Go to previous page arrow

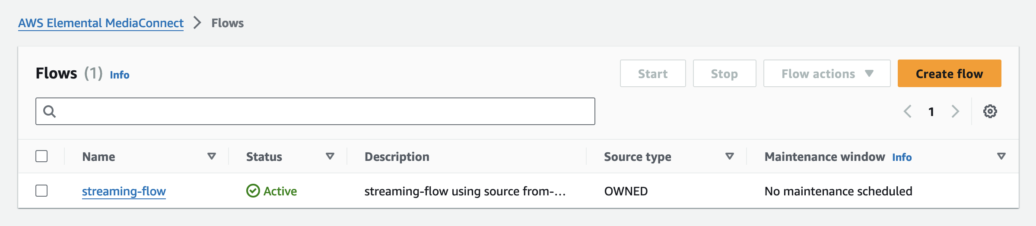pyautogui.click(x=908, y=111)
